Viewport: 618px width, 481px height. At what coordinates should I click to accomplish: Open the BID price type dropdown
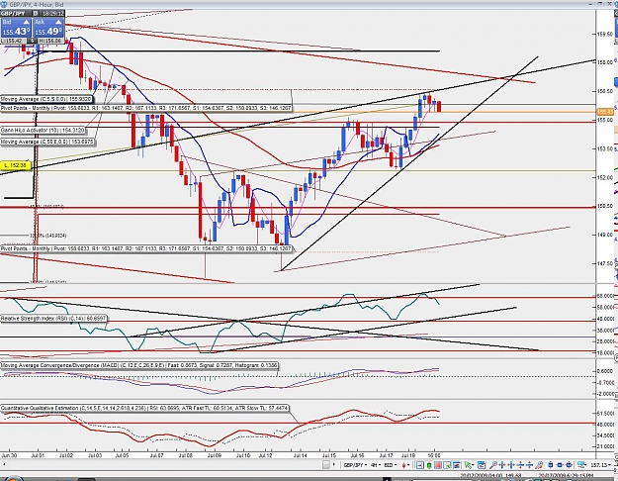pyautogui.click(x=391, y=465)
